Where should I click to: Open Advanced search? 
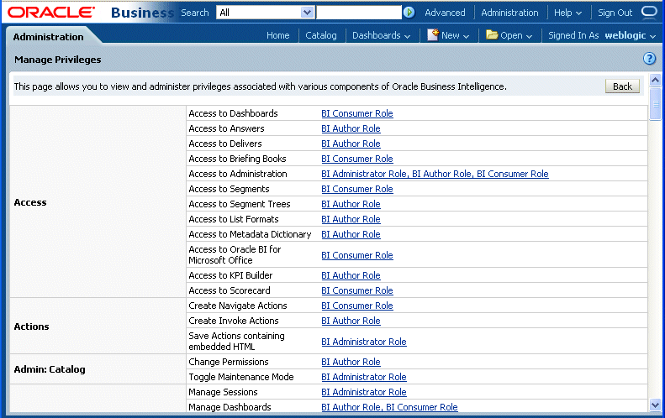tap(445, 13)
